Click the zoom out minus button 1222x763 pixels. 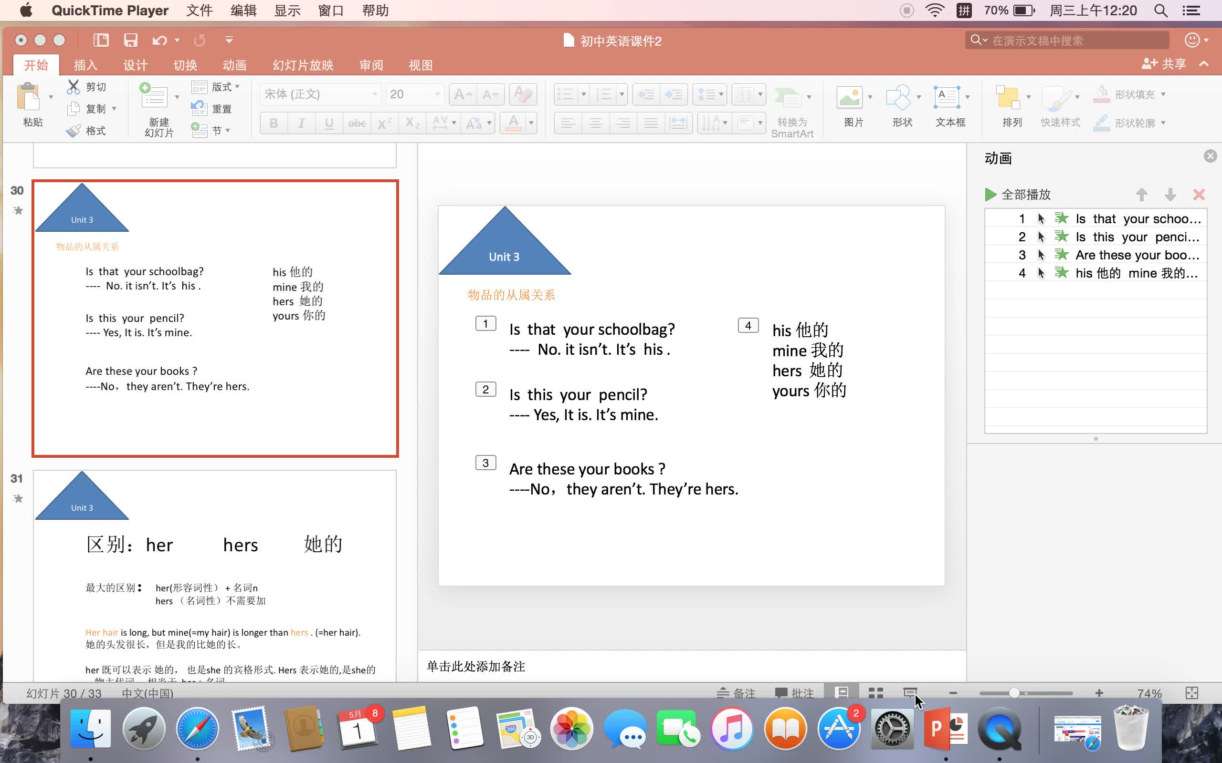(953, 693)
